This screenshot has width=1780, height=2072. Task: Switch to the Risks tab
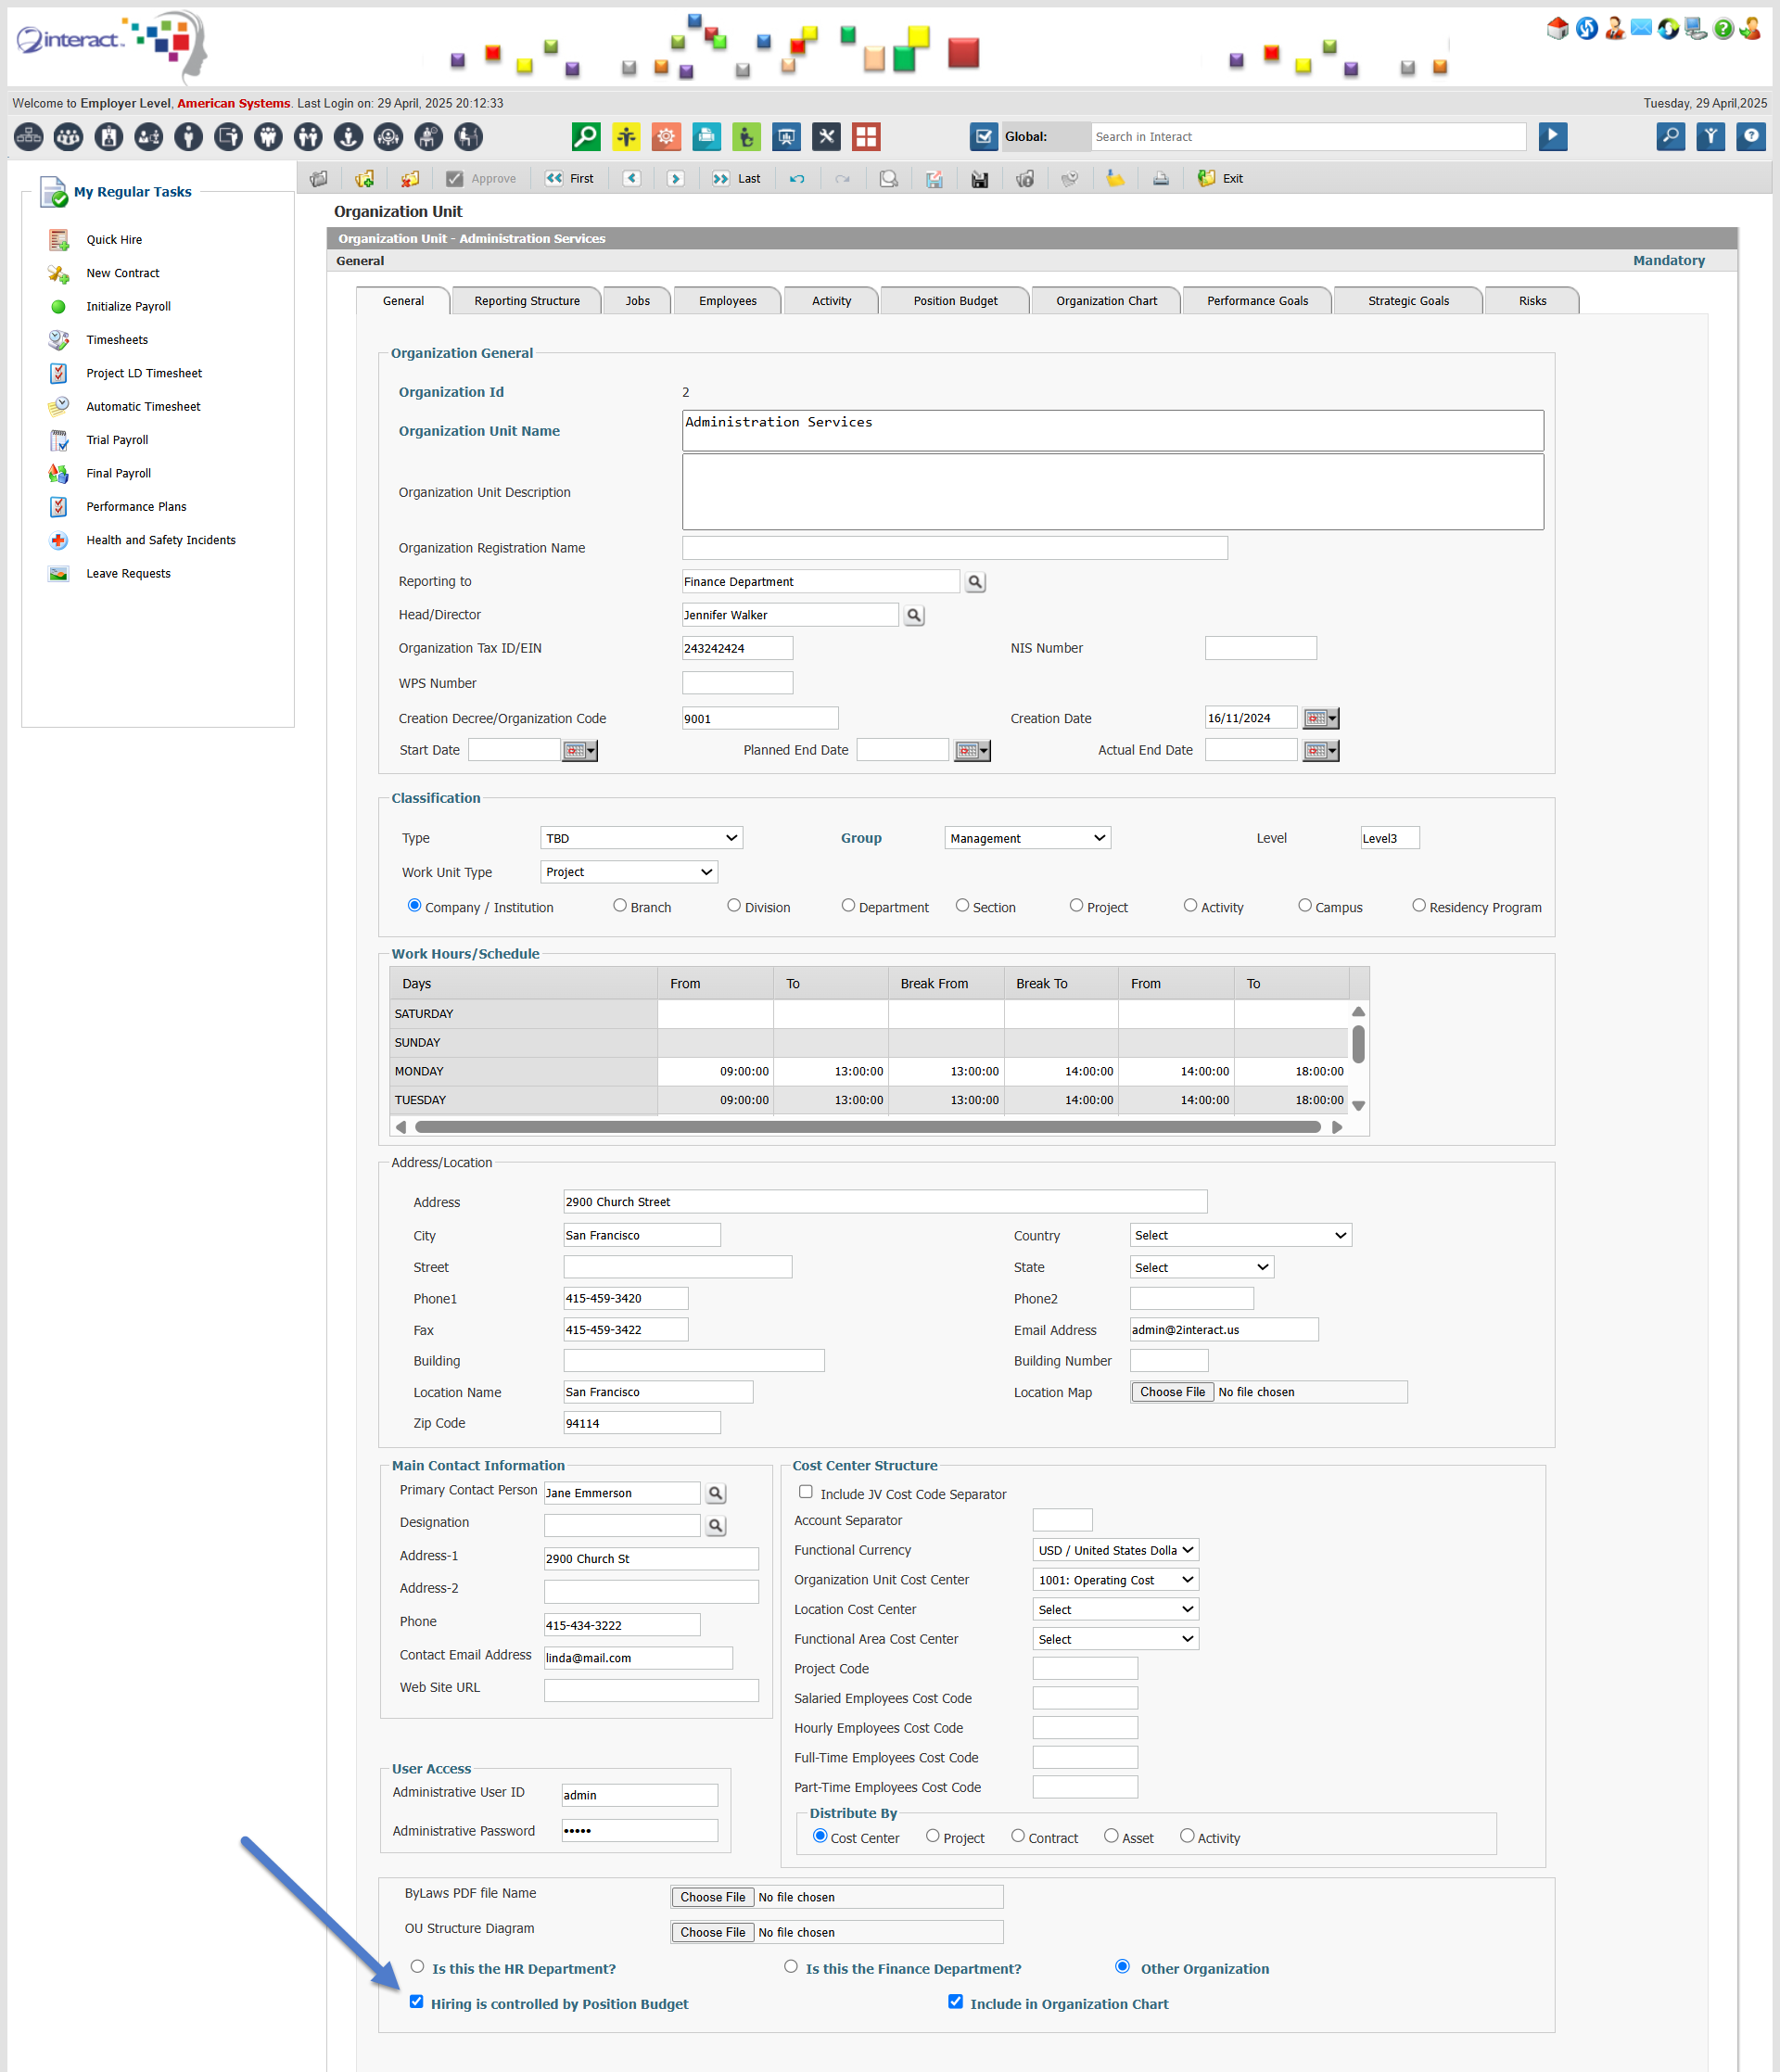pos(1532,301)
